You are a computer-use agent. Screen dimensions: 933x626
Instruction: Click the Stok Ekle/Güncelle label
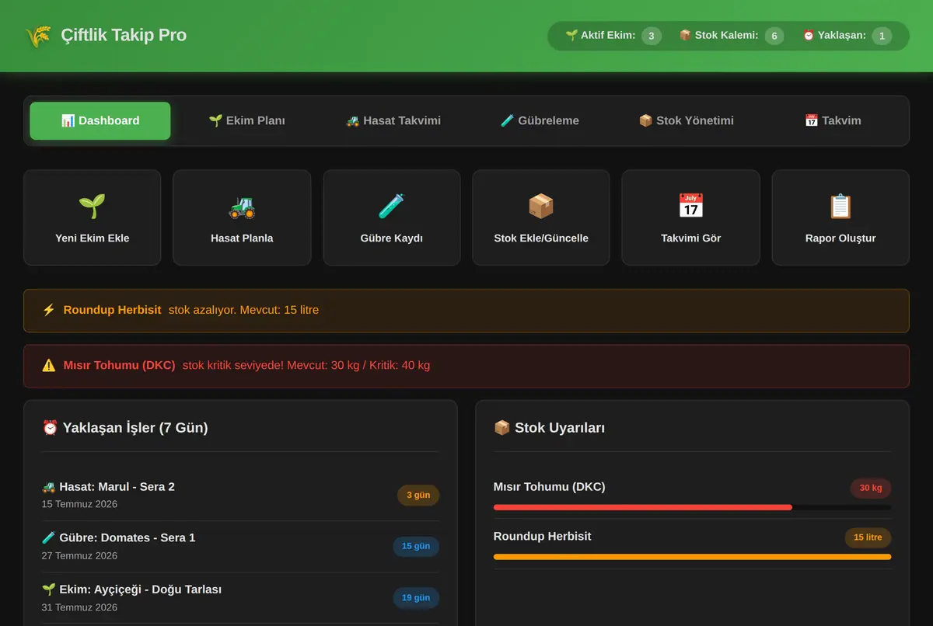pyautogui.click(x=541, y=238)
